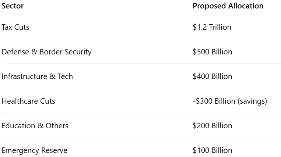
Task: Click the word Tech in Infrastructure row
Action: coord(65,76)
